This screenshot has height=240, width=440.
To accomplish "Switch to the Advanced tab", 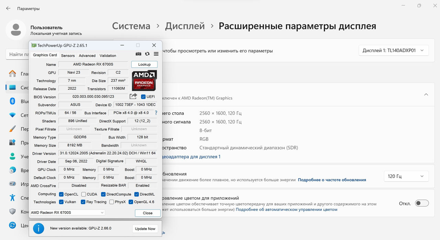I will point(87,55).
